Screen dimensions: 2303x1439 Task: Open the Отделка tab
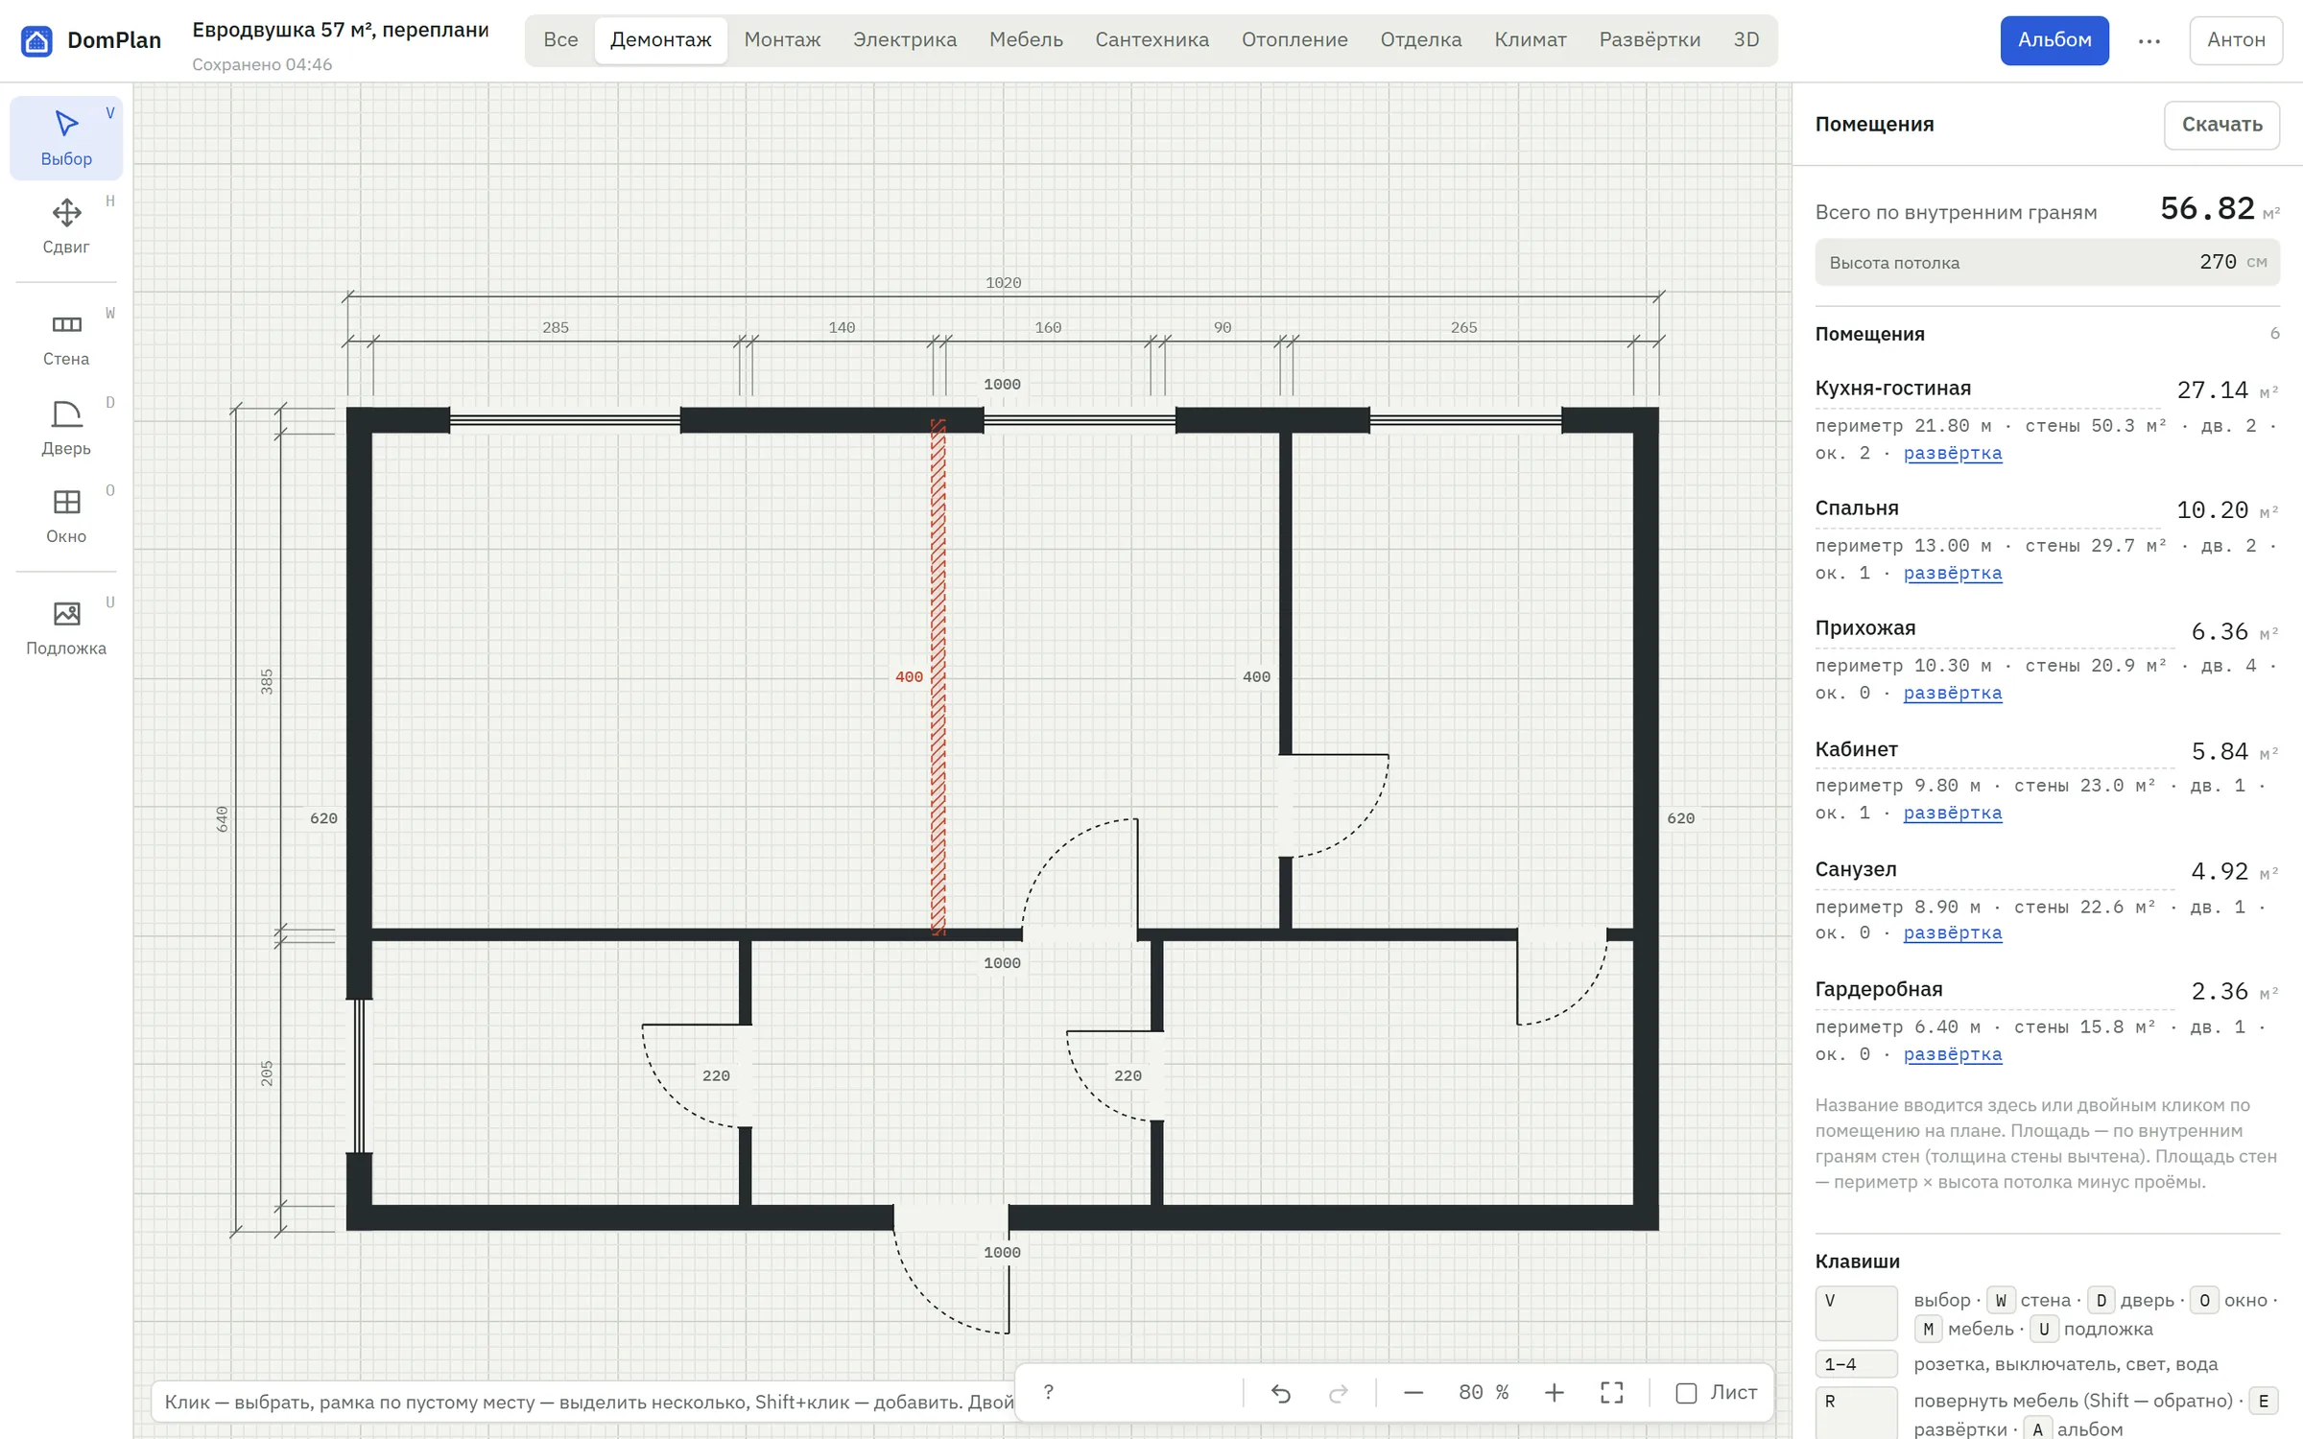tap(1421, 40)
